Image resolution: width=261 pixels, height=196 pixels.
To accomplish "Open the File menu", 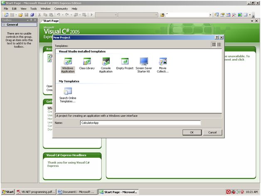I will pyautogui.click(x=6, y=9).
